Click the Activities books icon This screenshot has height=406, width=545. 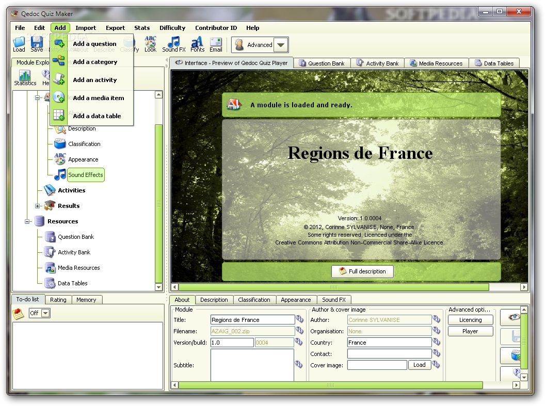(x=50, y=190)
